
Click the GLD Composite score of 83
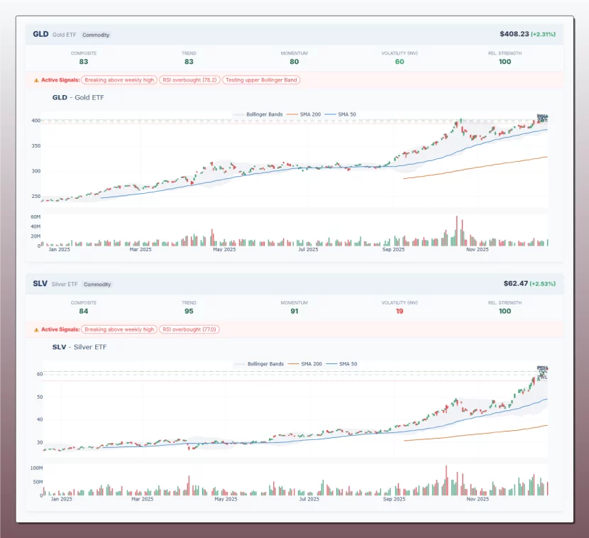[x=84, y=61]
